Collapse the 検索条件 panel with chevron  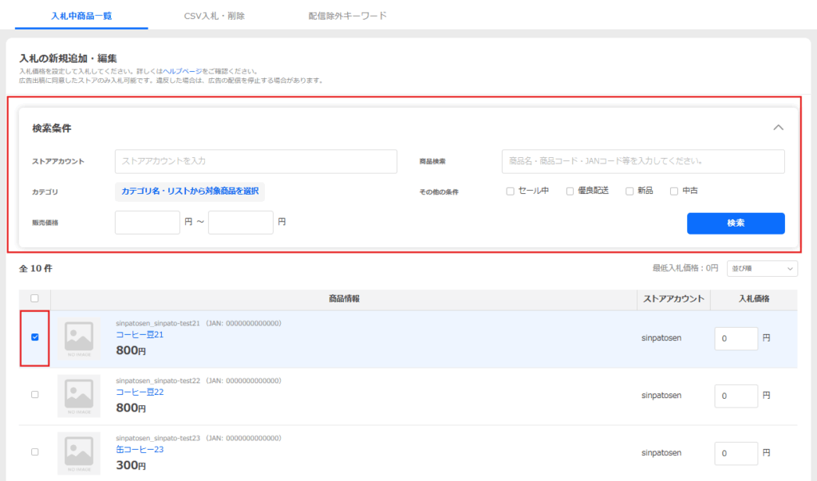click(x=779, y=128)
